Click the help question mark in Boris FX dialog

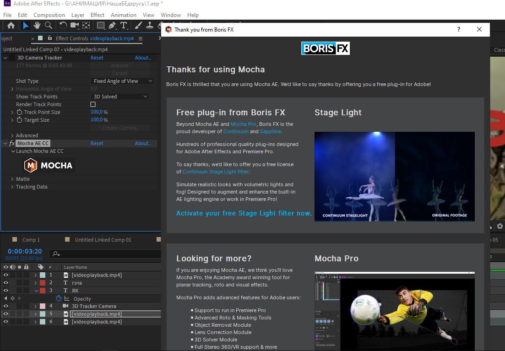click(459, 29)
